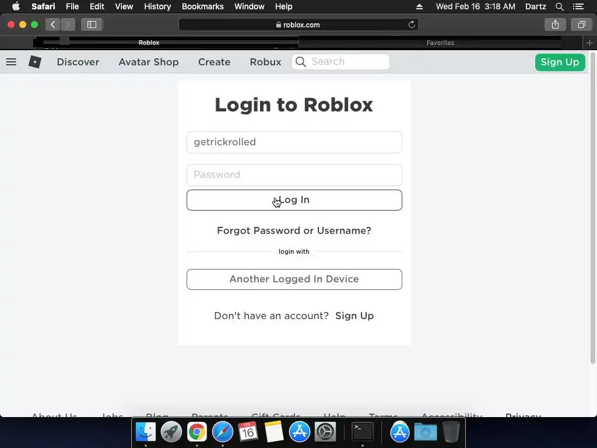The width and height of the screenshot is (597, 448).
Task: Open the Help menu
Action: coord(284,6)
